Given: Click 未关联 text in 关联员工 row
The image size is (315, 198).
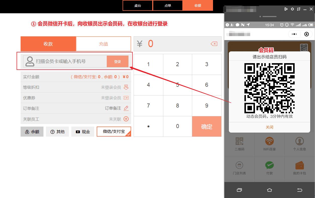Looking at the screenshot, I should click(115, 119).
